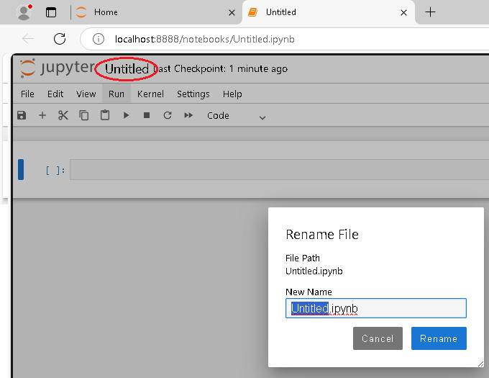Click the browser address bar URL

204,39
